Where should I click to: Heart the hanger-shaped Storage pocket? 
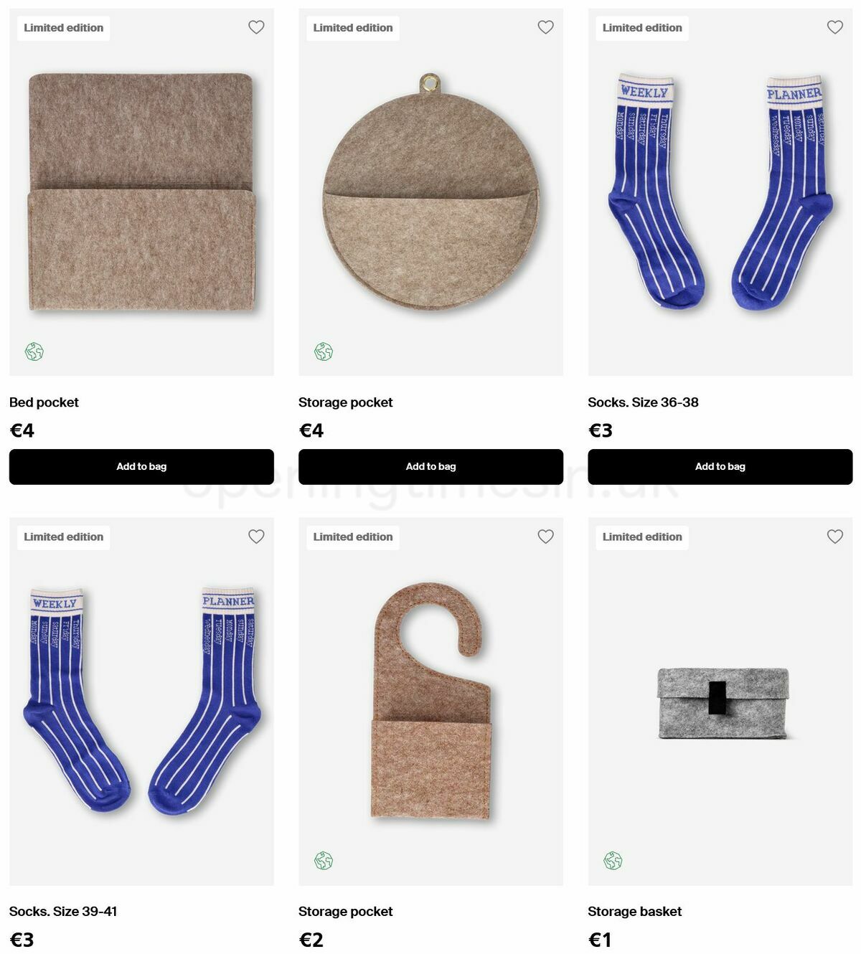(x=545, y=537)
